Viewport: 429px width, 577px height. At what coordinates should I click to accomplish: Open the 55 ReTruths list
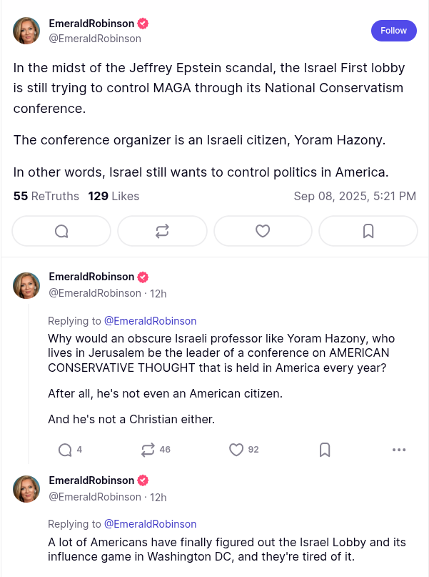(x=46, y=196)
